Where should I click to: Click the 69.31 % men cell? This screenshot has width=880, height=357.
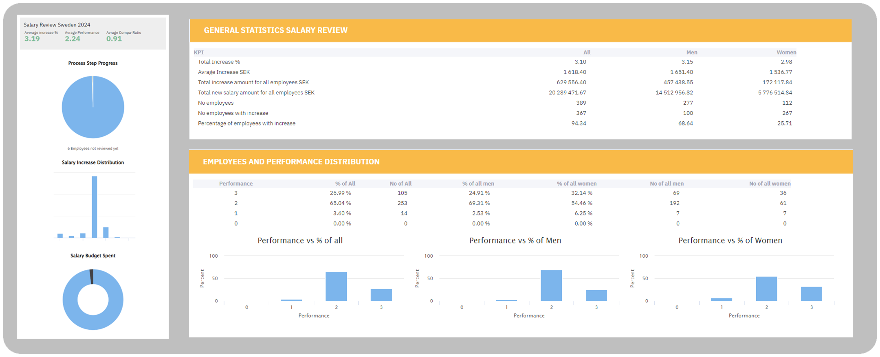pyautogui.click(x=479, y=203)
